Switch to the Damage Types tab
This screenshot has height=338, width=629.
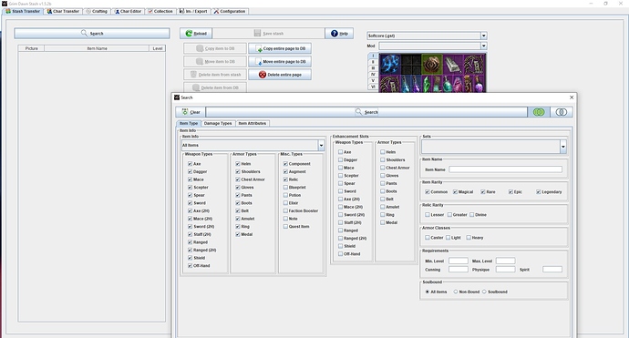(x=218, y=123)
